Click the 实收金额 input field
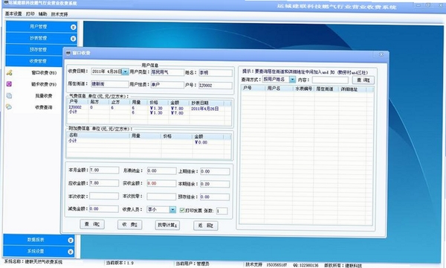The height and width of the screenshot is (268, 446). point(161,183)
